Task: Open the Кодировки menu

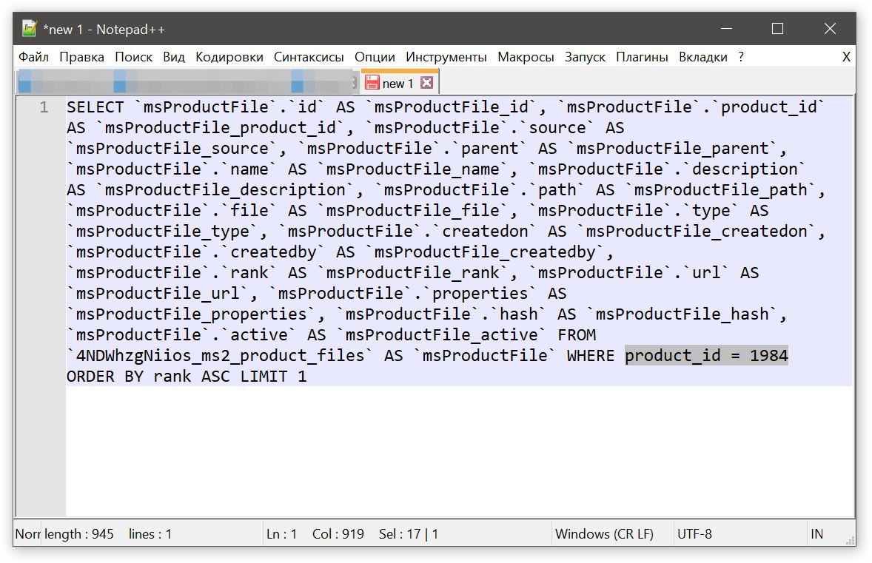Action: coord(229,57)
